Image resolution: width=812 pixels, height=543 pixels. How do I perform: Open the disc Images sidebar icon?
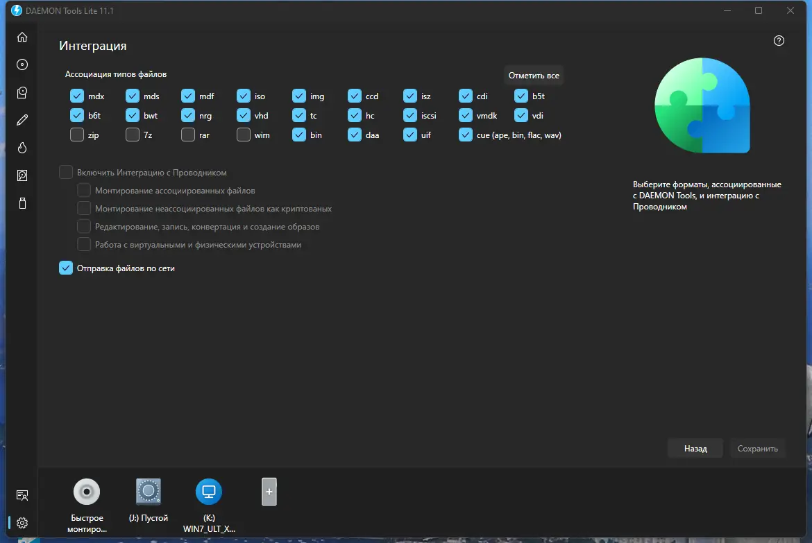coord(22,64)
